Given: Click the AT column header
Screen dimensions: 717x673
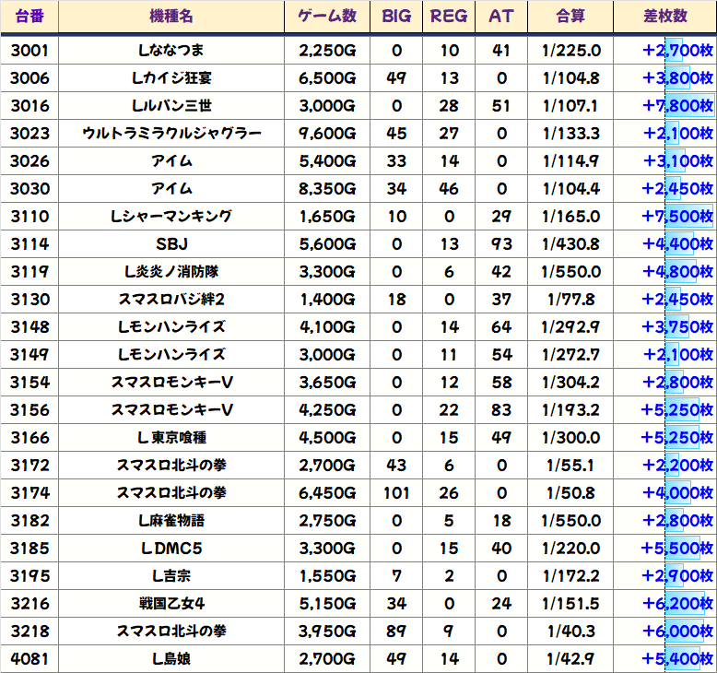Looking at the screenshot, I should point(501,17).
